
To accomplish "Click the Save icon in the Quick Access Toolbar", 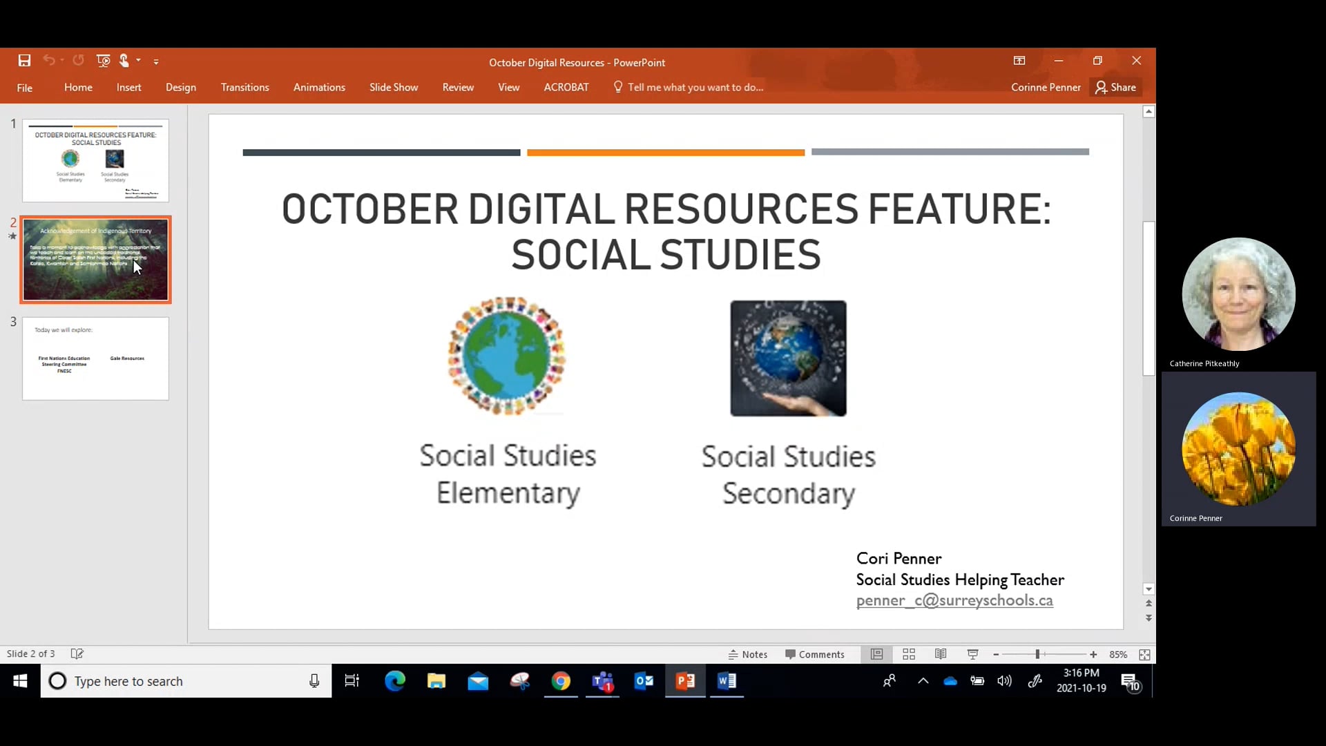I will pos(23,61).
